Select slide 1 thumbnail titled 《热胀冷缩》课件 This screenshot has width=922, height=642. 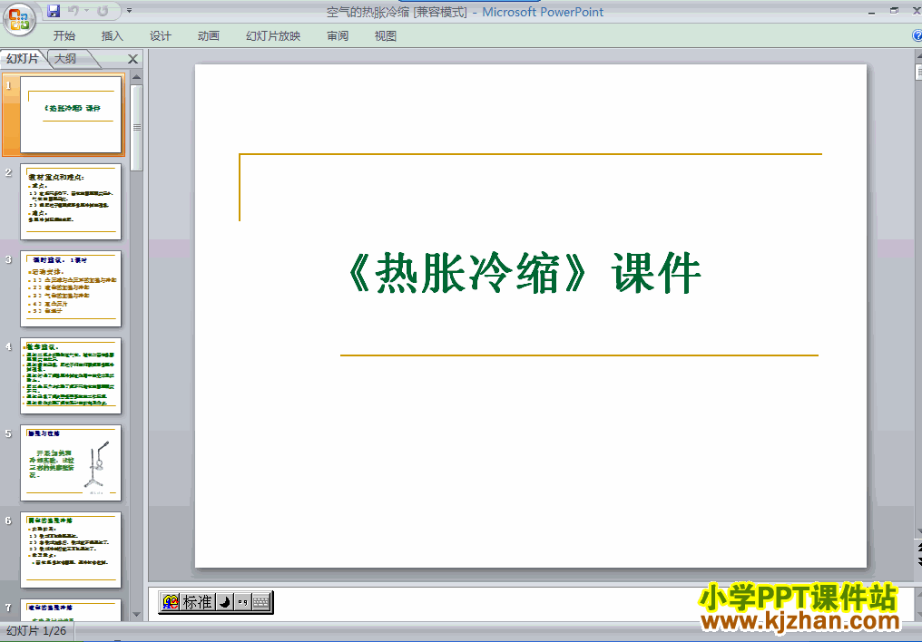71,114
